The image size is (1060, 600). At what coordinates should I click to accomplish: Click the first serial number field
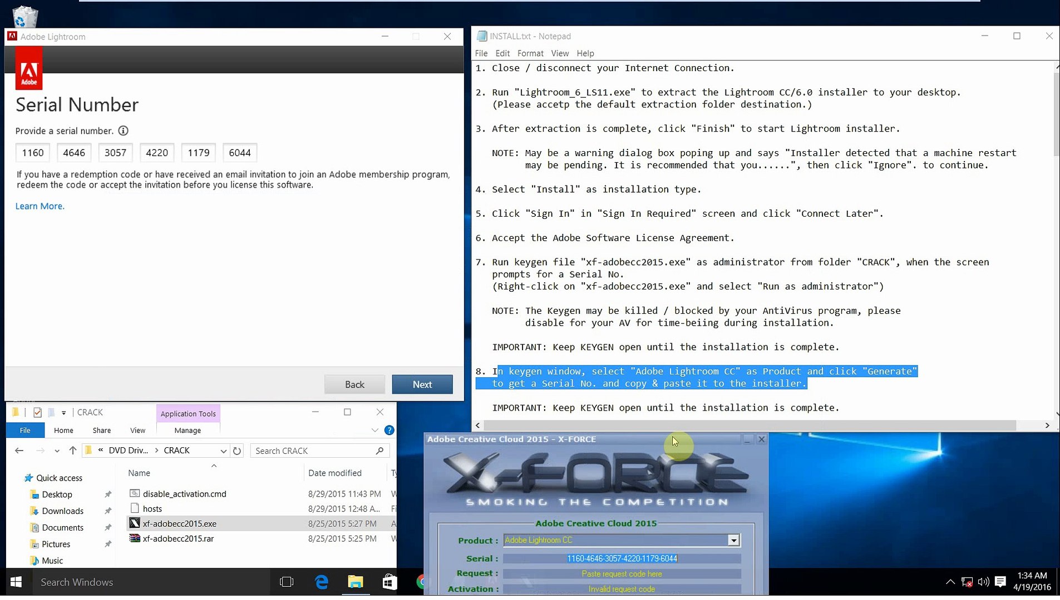pos(33,153)
